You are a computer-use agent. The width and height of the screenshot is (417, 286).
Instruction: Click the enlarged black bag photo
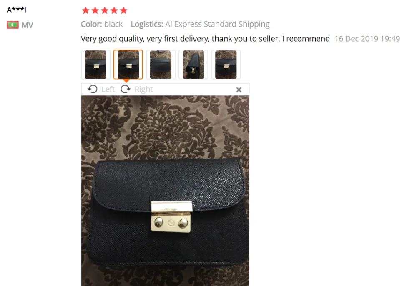pos(165,191)
